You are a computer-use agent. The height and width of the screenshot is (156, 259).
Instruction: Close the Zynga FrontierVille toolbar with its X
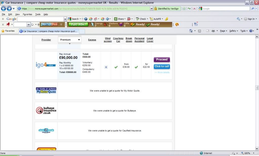[3, 24]
